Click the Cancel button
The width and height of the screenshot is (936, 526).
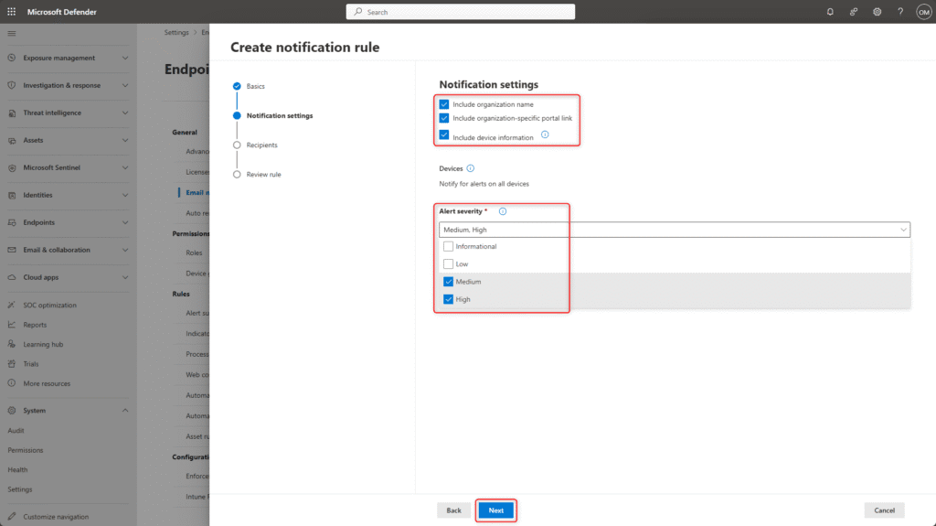[x=884, y=510]
